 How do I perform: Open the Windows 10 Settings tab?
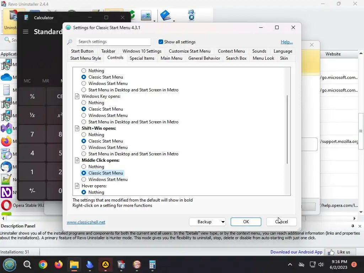point(142,51)
